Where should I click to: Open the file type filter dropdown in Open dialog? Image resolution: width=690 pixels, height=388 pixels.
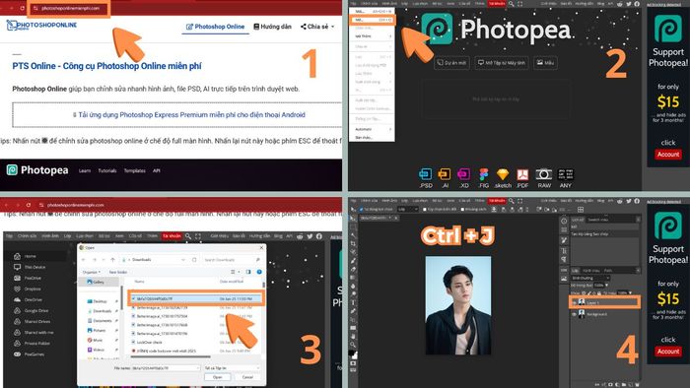pos(233,367)
